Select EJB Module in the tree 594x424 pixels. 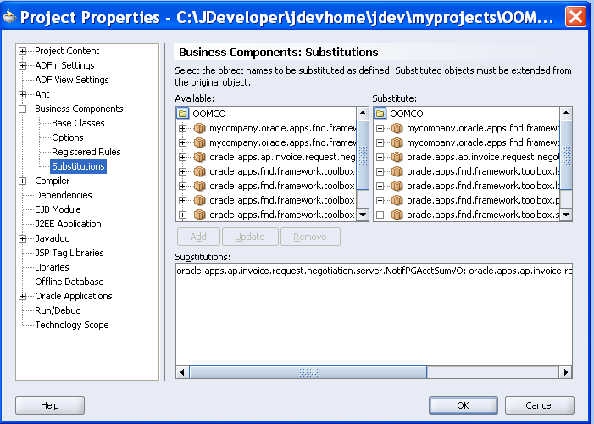pos(58,209)
